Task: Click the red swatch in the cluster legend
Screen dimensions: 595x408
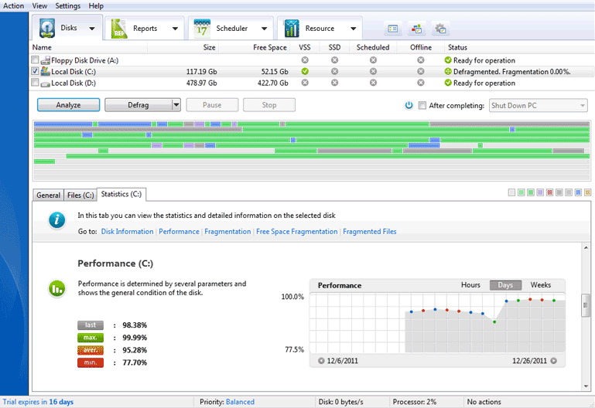Action: click(549, 192)
